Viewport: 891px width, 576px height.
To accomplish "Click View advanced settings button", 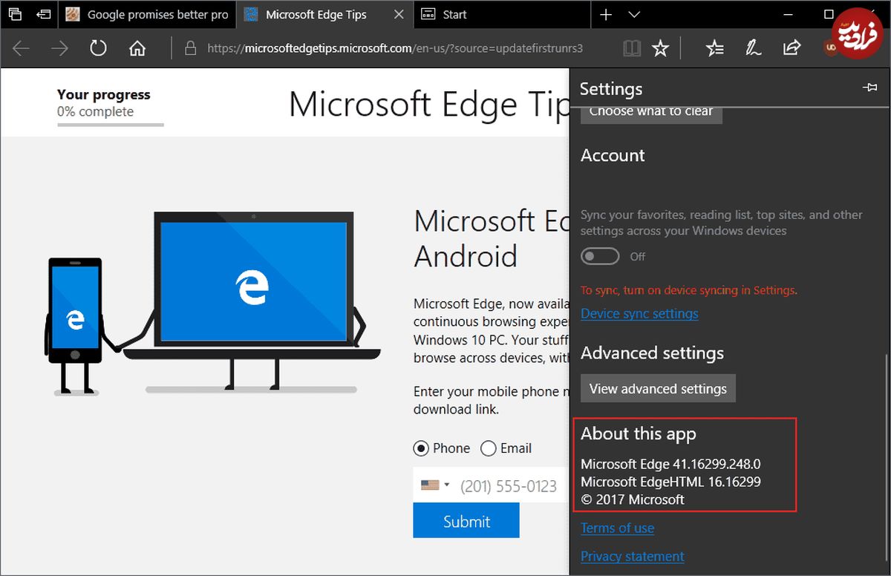I will pyautogui.click(x=658, y=388).
